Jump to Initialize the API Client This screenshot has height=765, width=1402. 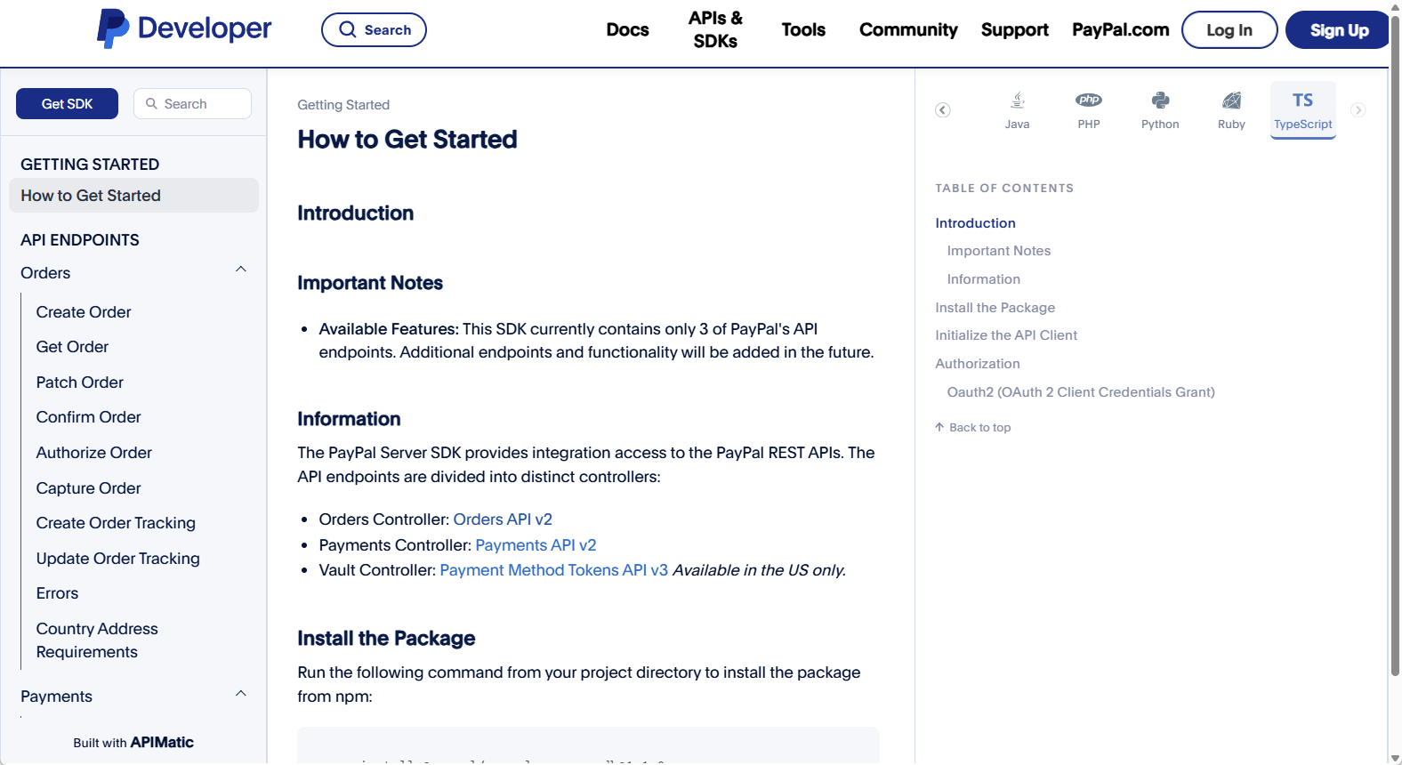tap(1005, 335)
